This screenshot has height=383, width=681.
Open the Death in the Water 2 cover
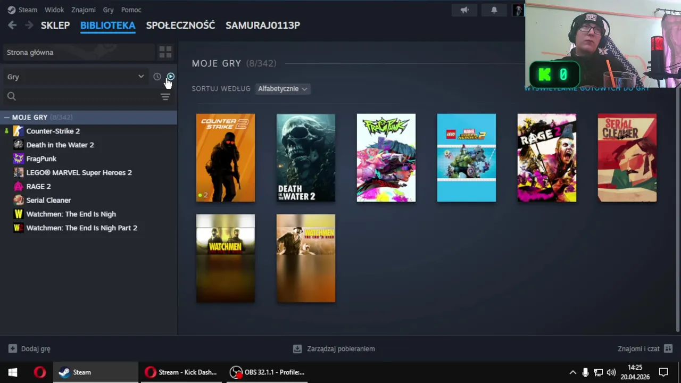point(306,158)
